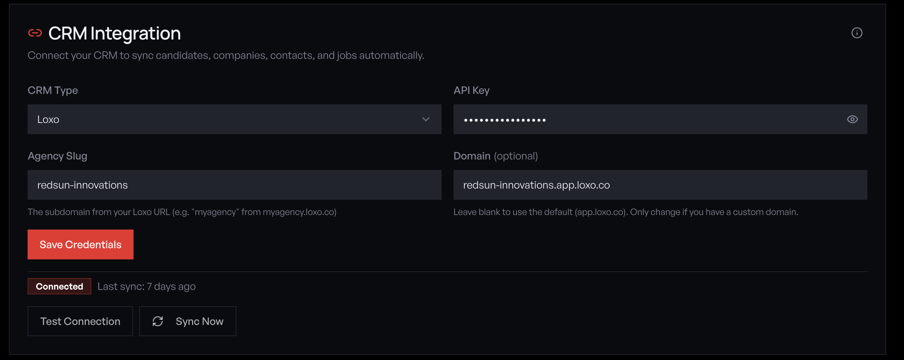Open the CRM Type dropdown

point(234,119)
